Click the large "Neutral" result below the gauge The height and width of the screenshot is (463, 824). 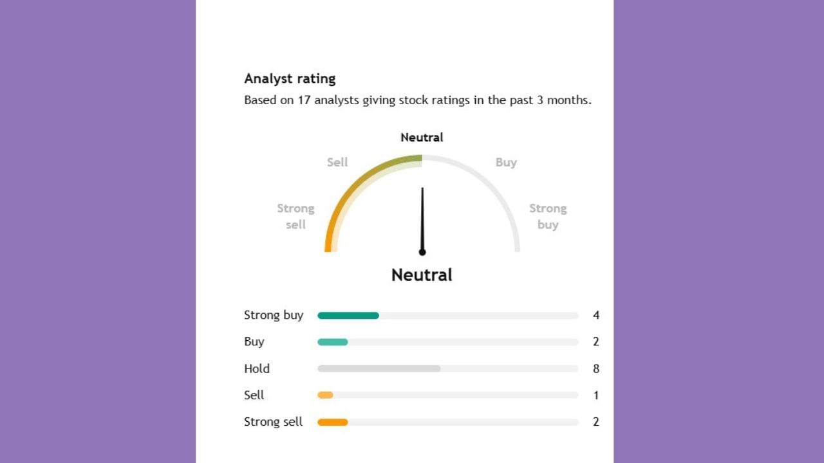click(x=422, y=275)
